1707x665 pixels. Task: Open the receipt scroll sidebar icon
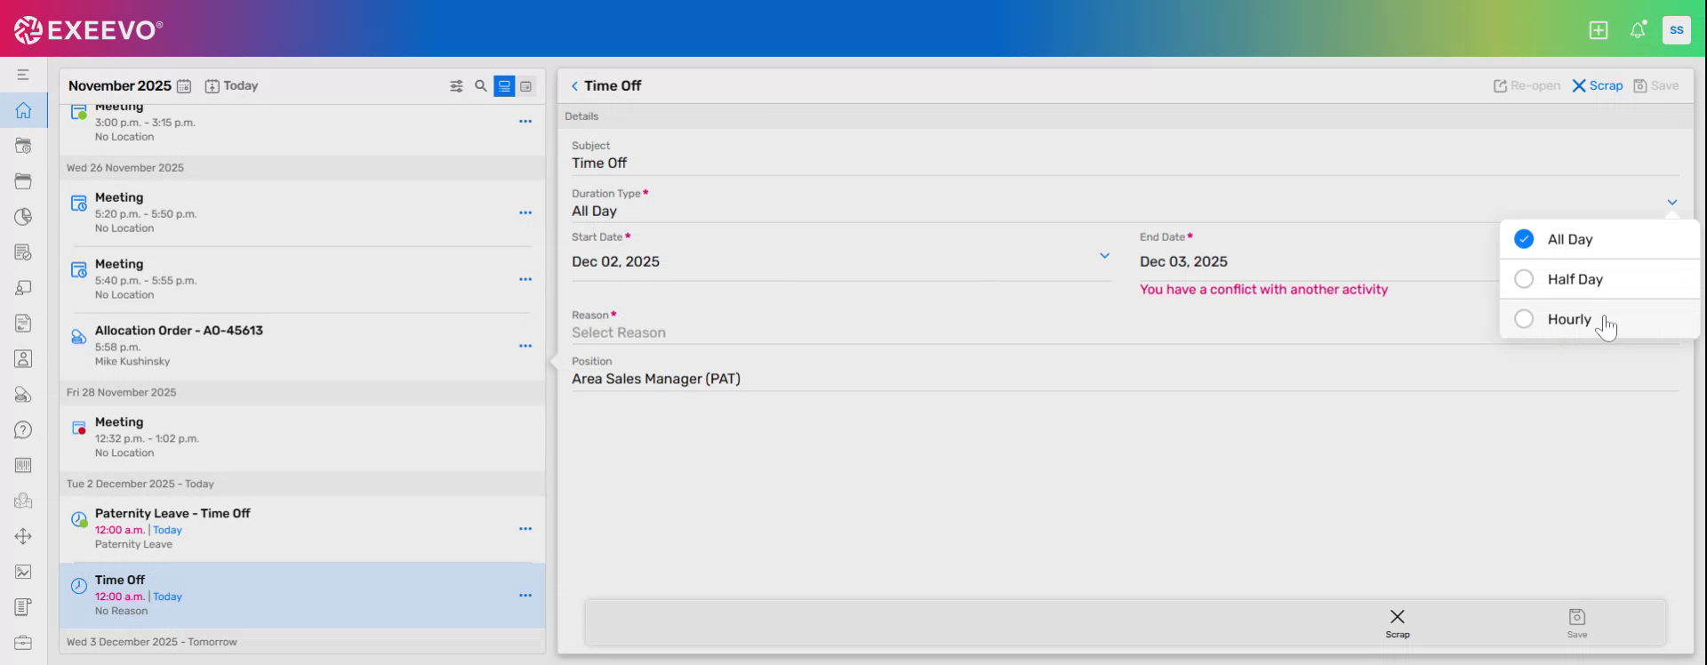[23, 607]
